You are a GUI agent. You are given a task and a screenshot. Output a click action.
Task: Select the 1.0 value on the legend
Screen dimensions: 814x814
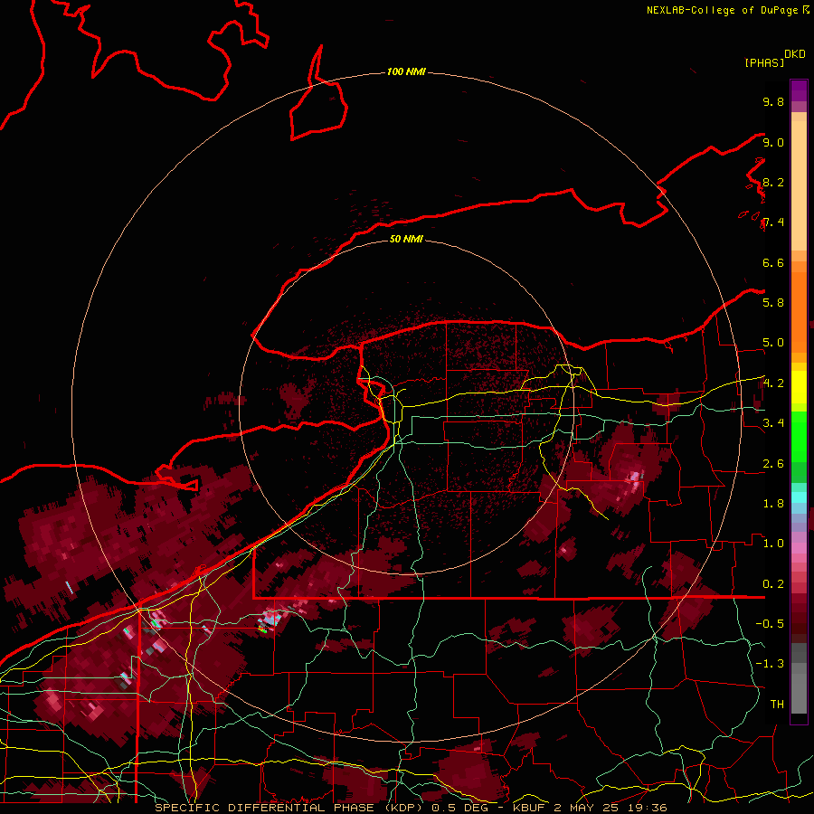tap(773, 543)
